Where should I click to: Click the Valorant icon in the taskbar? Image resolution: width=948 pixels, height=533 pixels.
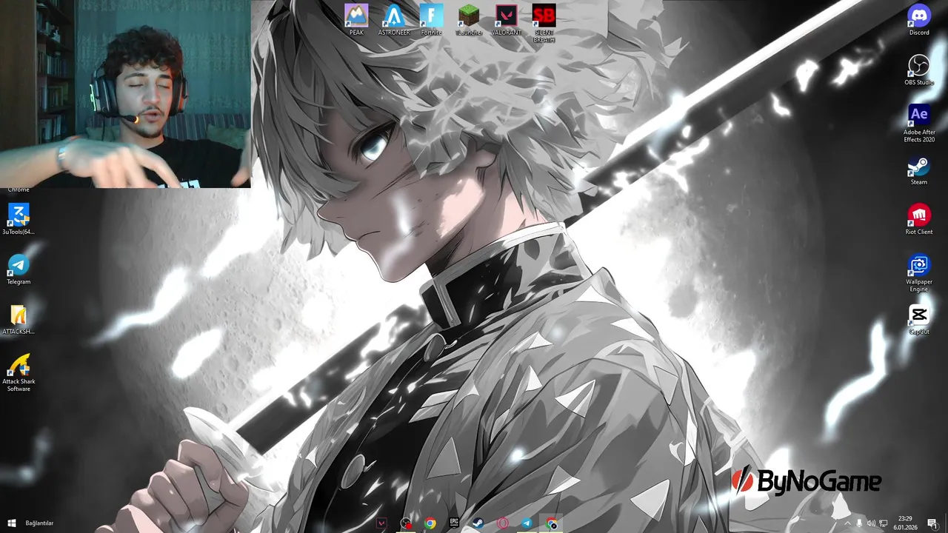coord(381,523)
